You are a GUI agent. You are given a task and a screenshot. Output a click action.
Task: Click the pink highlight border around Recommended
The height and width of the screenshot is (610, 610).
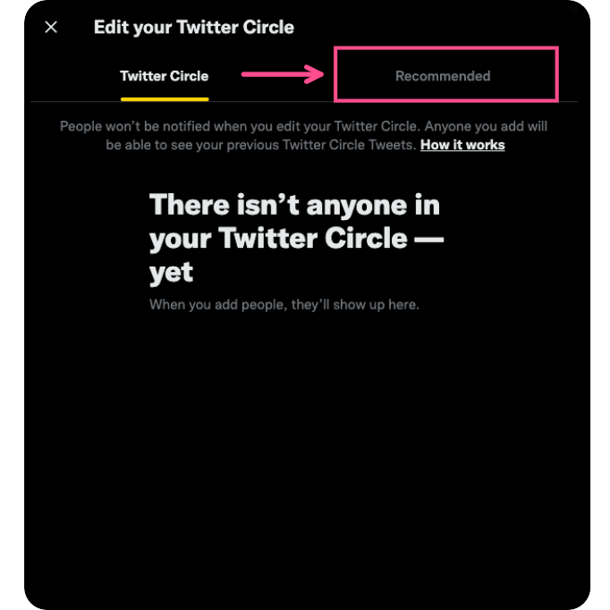tap(445, 47)
